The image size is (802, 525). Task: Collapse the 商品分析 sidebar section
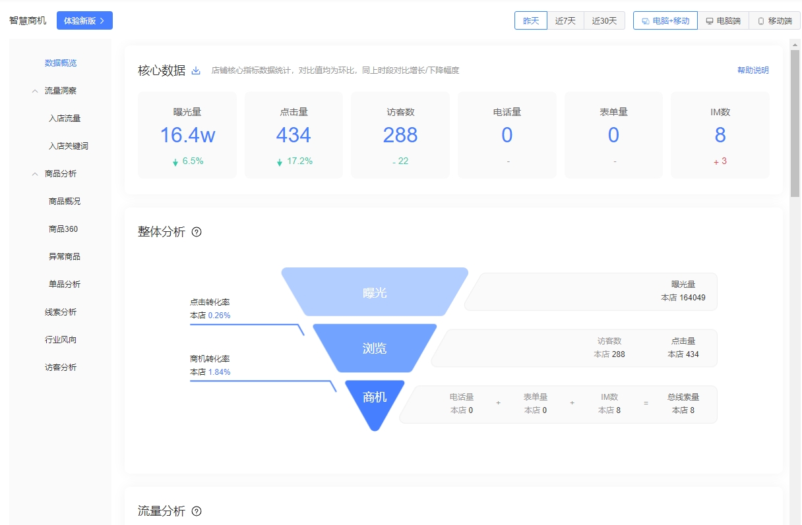pos(35,173)
